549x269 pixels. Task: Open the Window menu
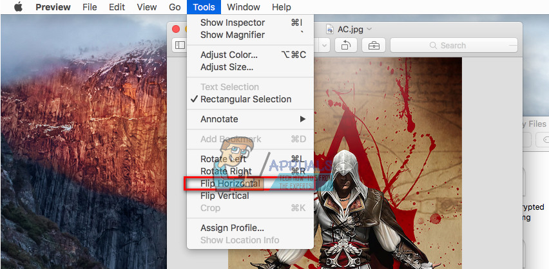click(x=244, y=7)
